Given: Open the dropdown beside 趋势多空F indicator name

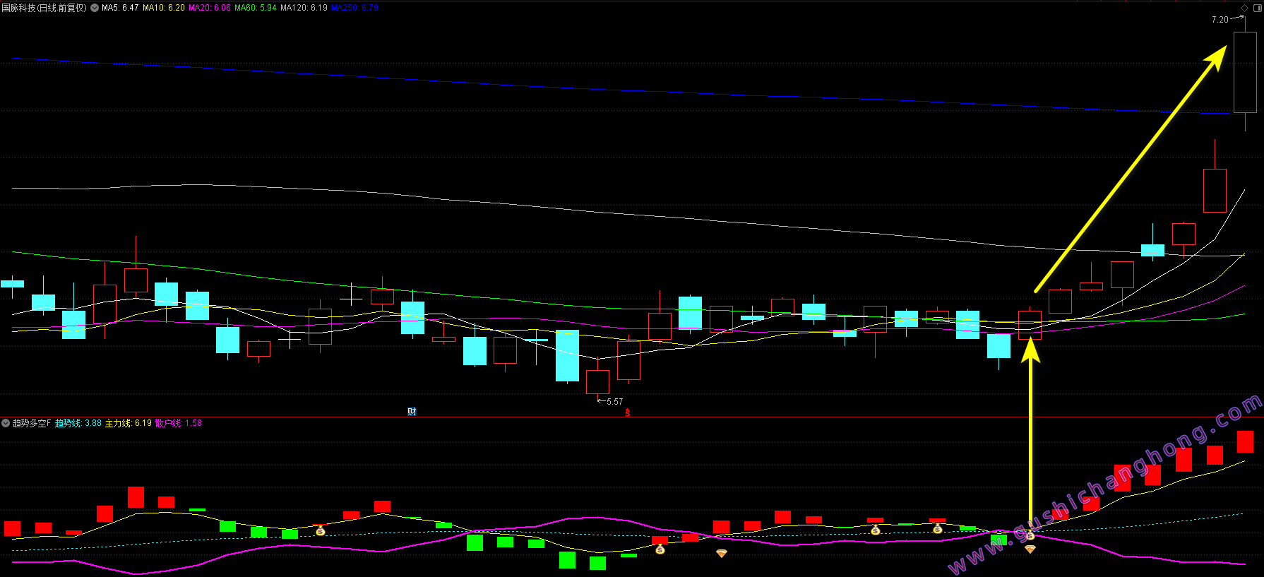Looking at the screenshot, I should (x=6, y=423).
